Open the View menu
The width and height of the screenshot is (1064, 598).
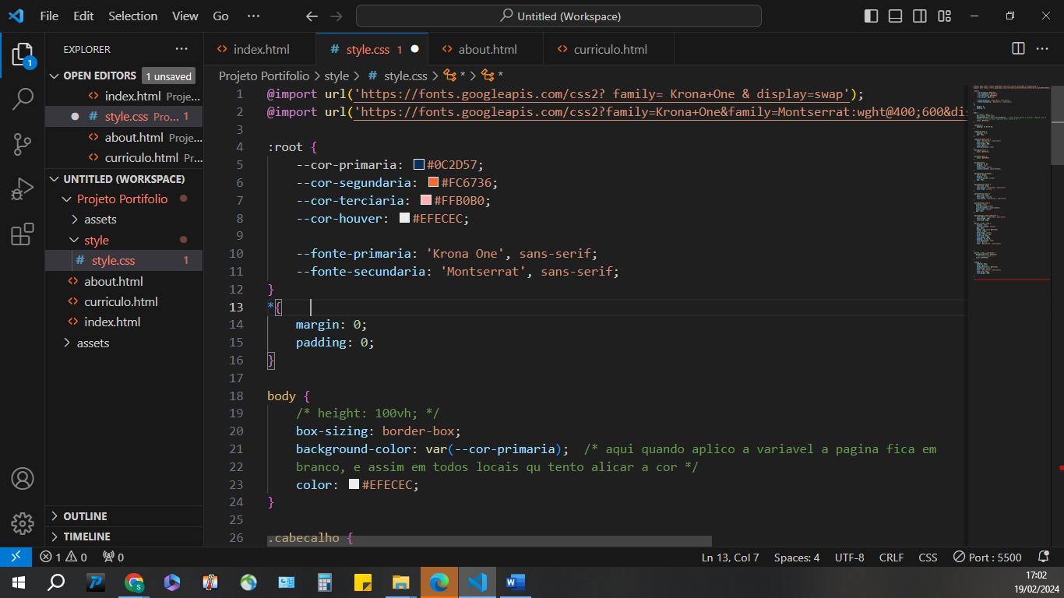(185, 16)
